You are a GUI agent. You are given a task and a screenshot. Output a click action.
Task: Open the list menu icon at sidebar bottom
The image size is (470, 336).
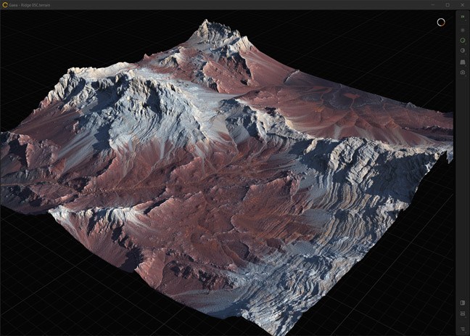463,329
